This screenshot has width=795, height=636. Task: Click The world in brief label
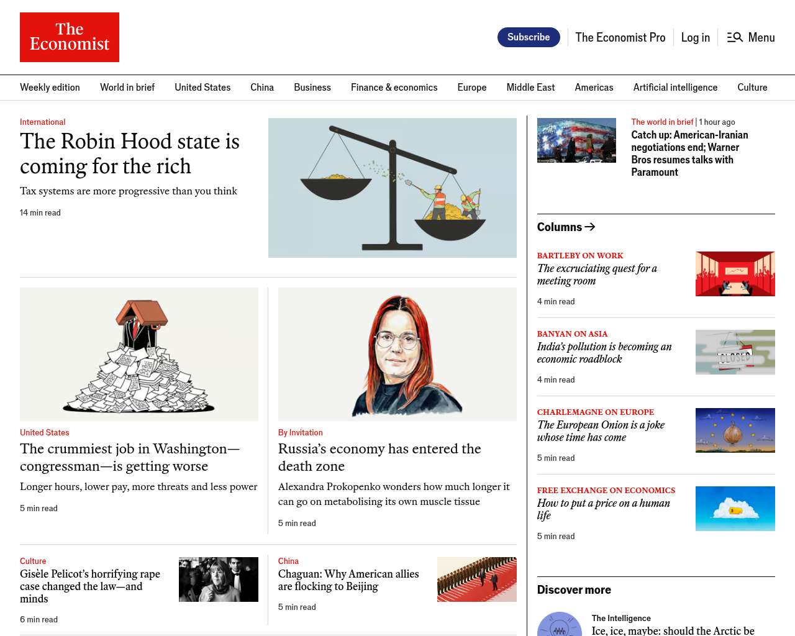662,122
